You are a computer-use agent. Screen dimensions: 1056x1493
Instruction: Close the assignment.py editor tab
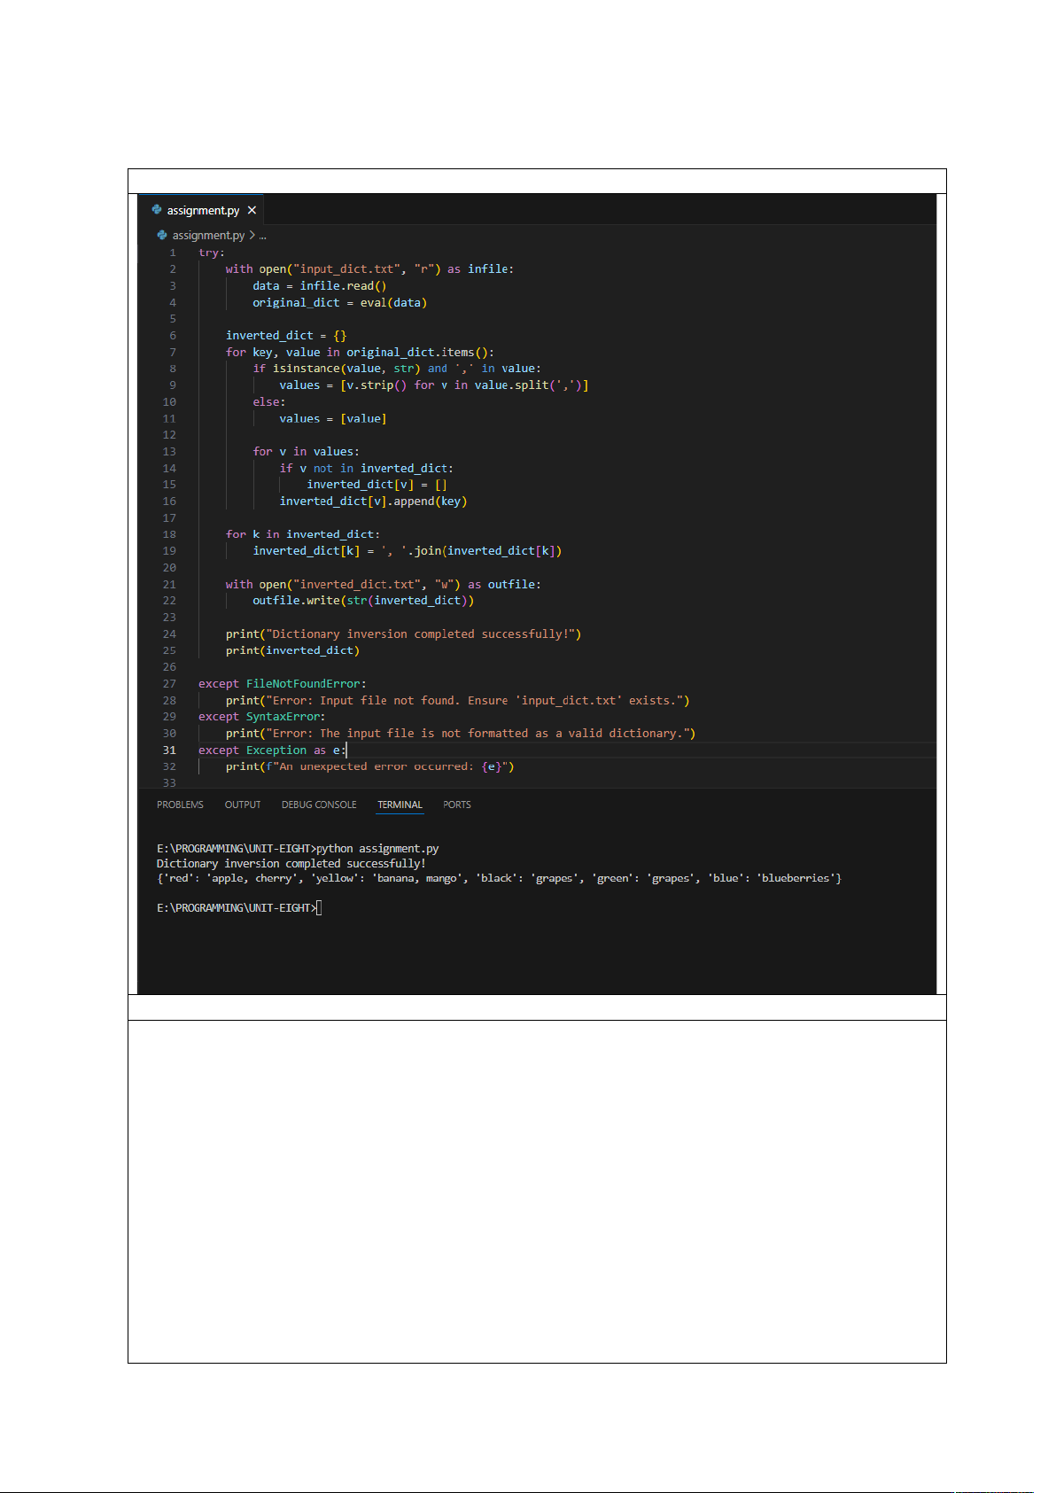coord(252,210)
